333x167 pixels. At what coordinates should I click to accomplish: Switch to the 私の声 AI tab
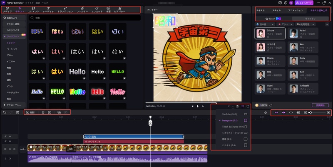click(273, 19)
